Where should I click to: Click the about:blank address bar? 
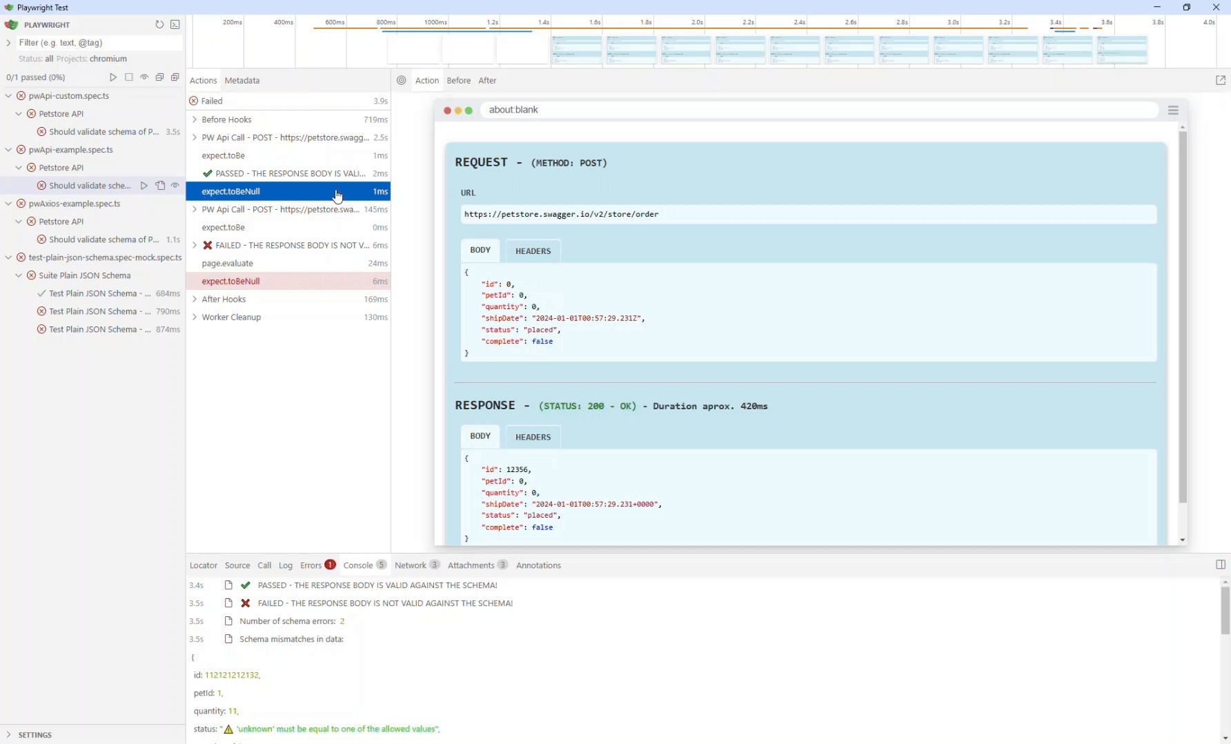point(819,110)
